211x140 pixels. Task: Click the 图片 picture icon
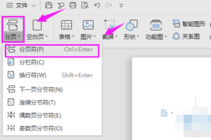click(88, 25)
